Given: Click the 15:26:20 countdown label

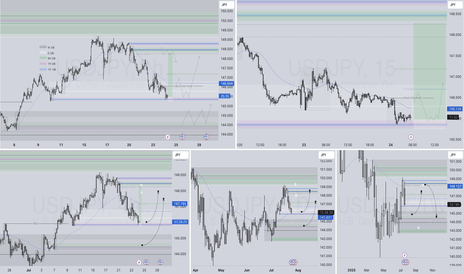Looking at the screenshot, I should pyautogui.click(x=326, y=213).
